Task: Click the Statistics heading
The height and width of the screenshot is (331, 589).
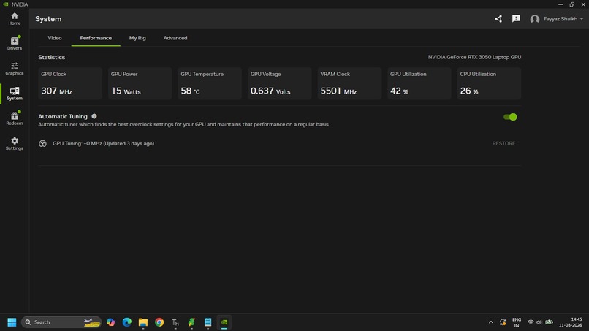Action: [51, 57]
